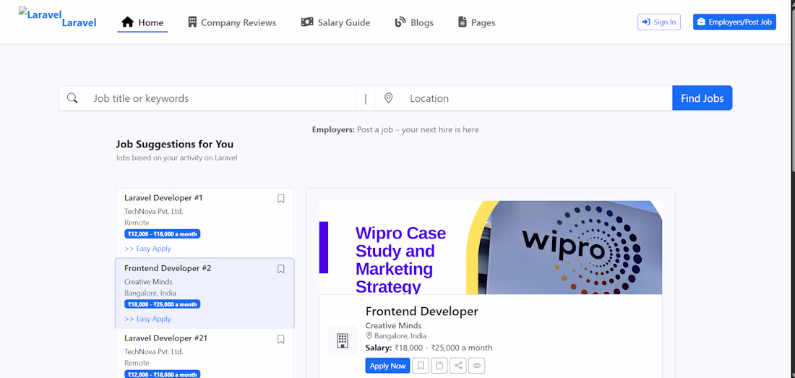Bookmark the Laravel Developer #21 job
Screen dimensions: 795x378
pos(281,340)
